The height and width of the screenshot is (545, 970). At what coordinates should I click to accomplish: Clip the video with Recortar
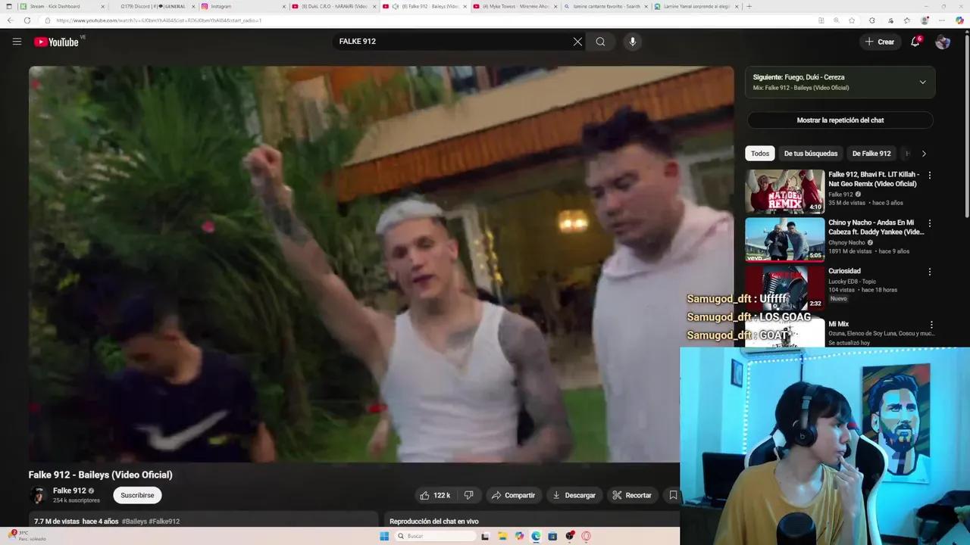point(632,495)
